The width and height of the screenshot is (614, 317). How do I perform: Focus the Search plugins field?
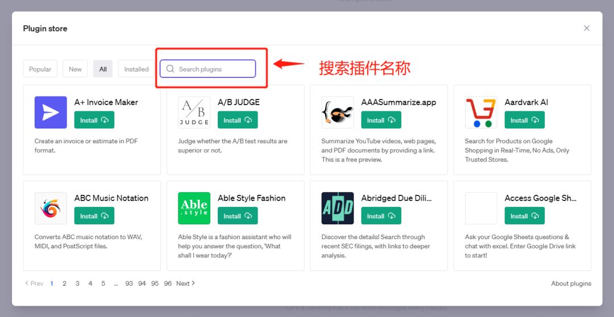tap(208, 69)
